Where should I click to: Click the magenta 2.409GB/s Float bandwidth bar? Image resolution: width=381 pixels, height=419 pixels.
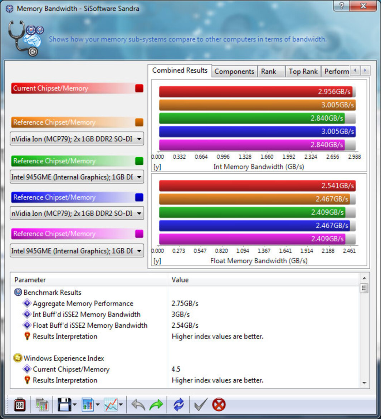252,239
